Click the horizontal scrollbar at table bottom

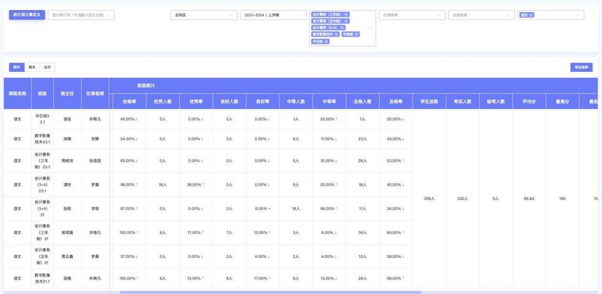click(x=270, y=292)
